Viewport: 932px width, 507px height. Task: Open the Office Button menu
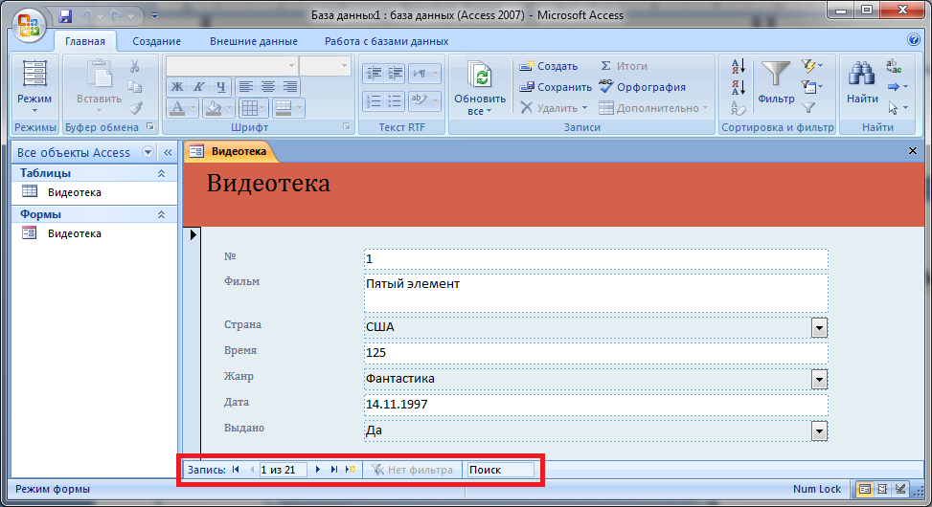pyautogui.click(x=28, y=25)
